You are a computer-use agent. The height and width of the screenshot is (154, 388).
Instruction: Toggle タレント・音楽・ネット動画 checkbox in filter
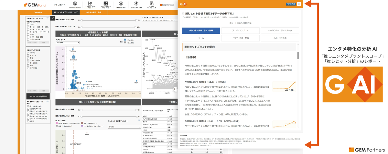28,27
